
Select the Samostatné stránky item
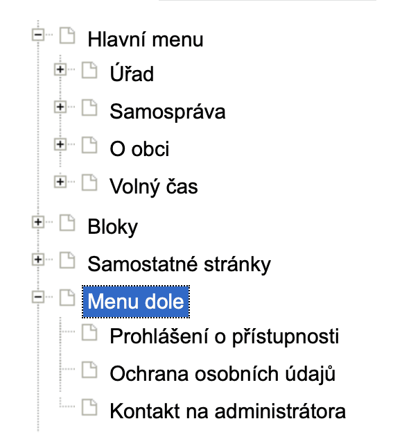(x=179, y=264)
